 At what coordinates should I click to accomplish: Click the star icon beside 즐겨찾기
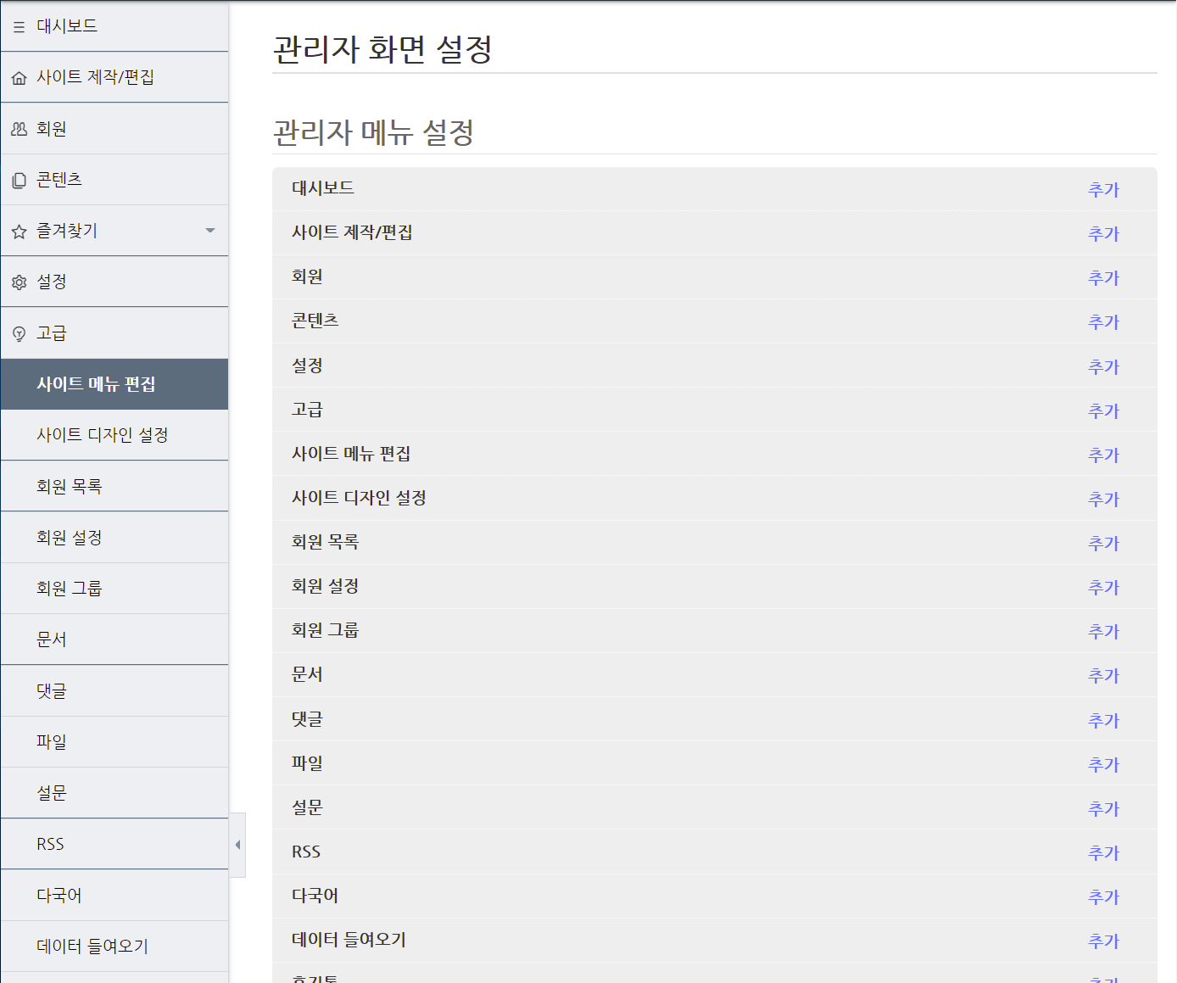(x=19, y=230)
